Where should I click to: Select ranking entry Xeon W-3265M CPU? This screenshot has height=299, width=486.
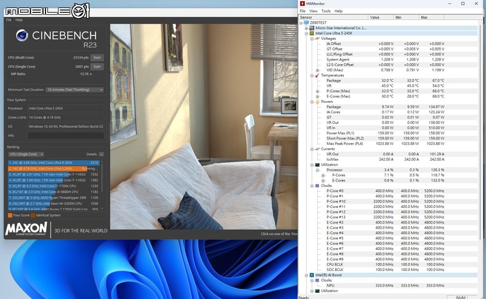click(x=54, y=204)
